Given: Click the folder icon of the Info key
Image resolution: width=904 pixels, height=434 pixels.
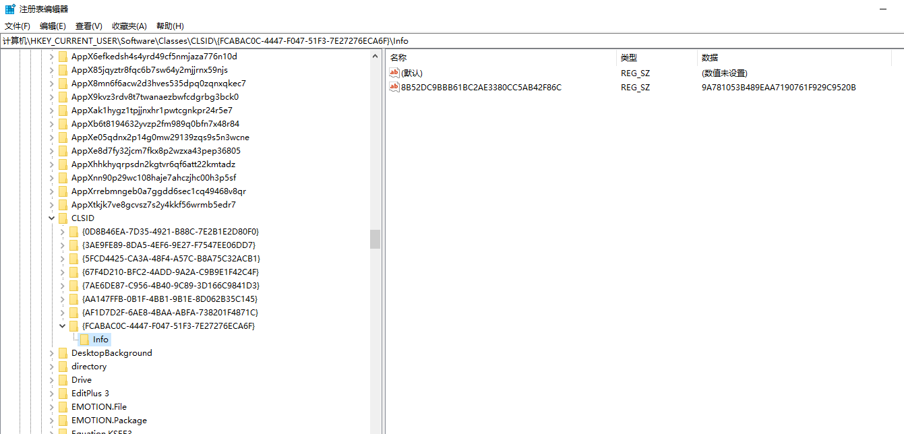Looking at the screenshot, I should point(85,340).
